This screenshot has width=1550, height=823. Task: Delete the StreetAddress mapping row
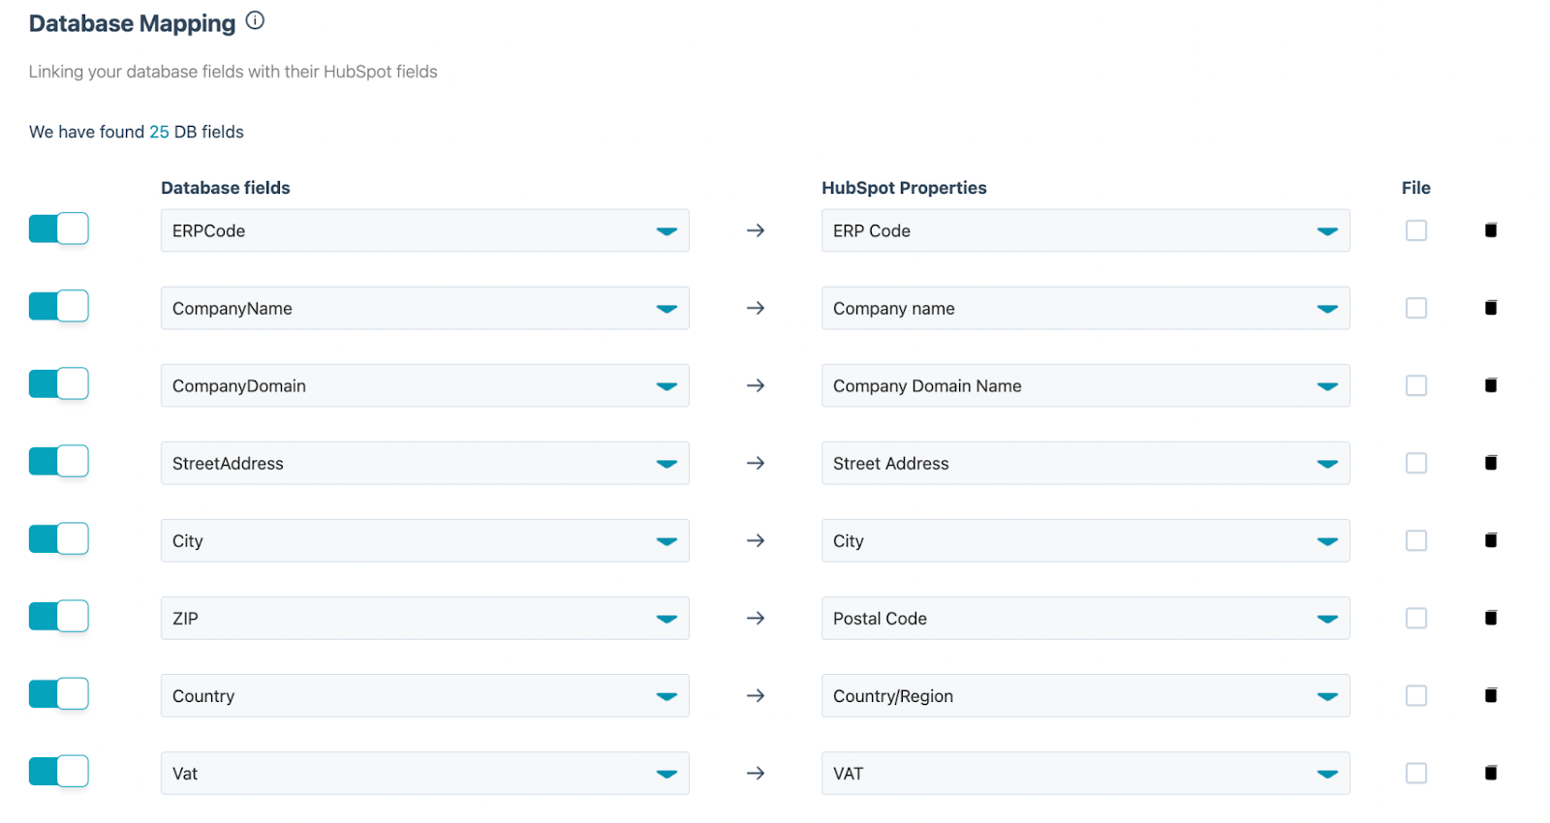tap(1491, 463)
